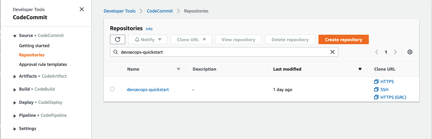This screenshot has width=432, height=139.
Task: Open the Notify dropdown
Action: (x=148, y=39)
